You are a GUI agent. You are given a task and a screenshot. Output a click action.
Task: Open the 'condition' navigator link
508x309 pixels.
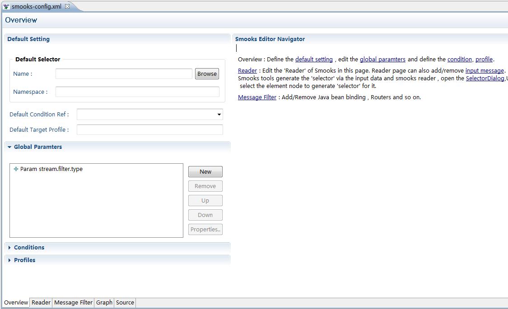coord(459,59)
